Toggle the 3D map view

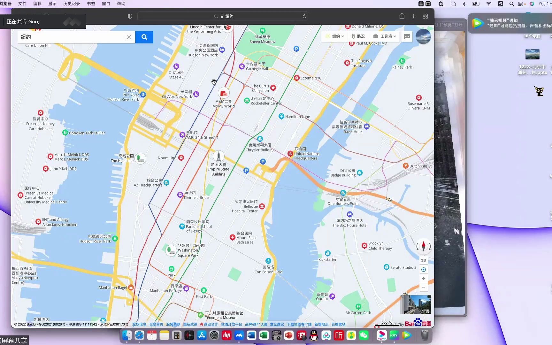[x=424, y=260]
